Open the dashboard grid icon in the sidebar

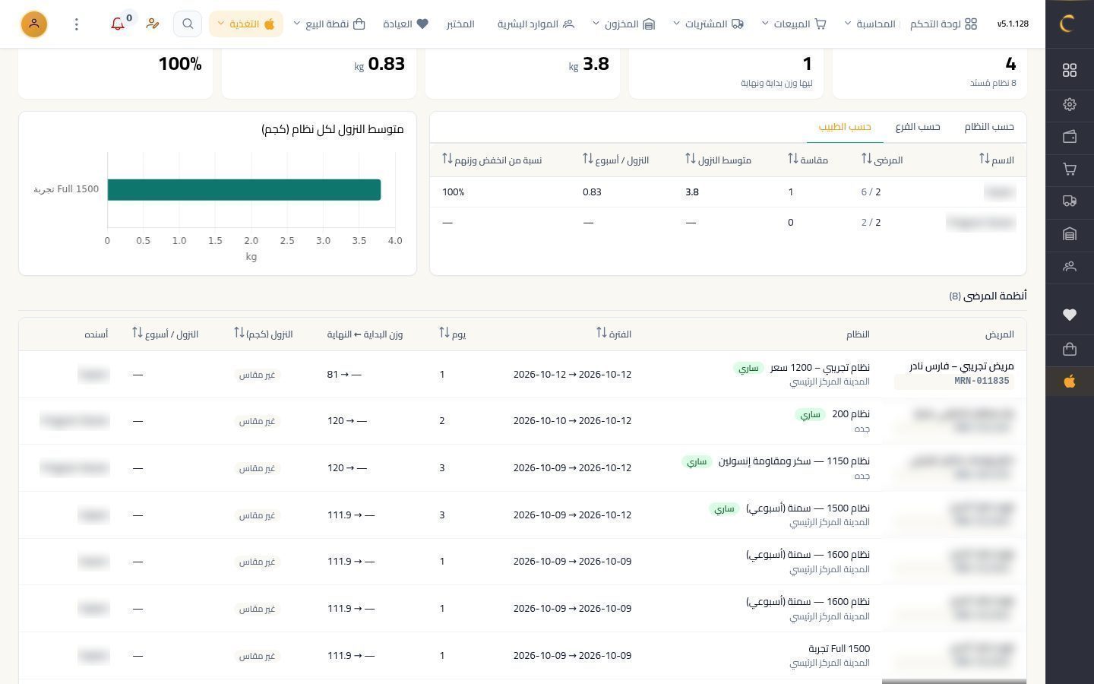[x=1070, y=70]
